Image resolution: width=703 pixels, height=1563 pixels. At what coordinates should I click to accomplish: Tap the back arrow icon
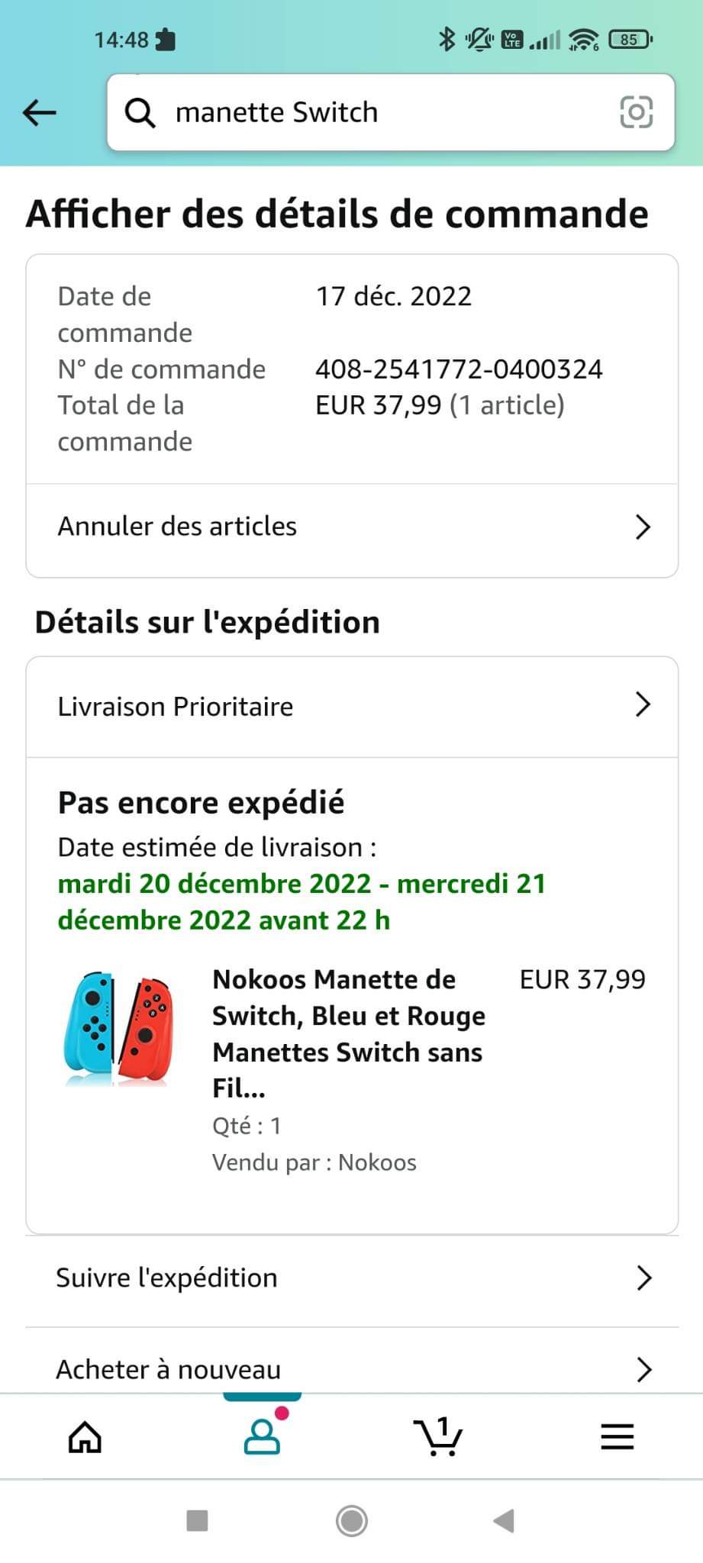tap(40, 113)
